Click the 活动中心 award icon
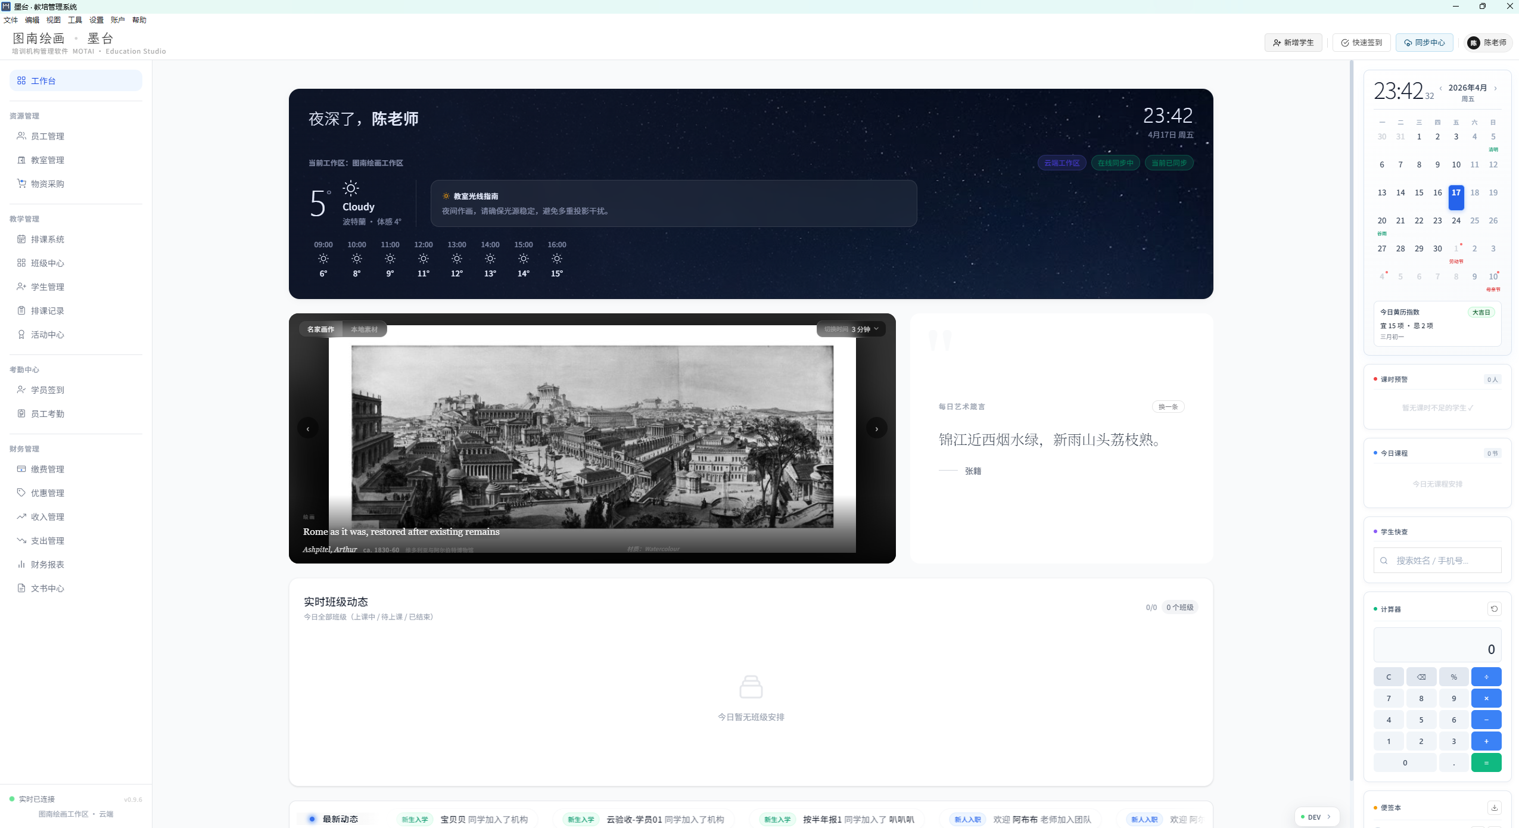The image size is (1519, 828). point(21,334)
